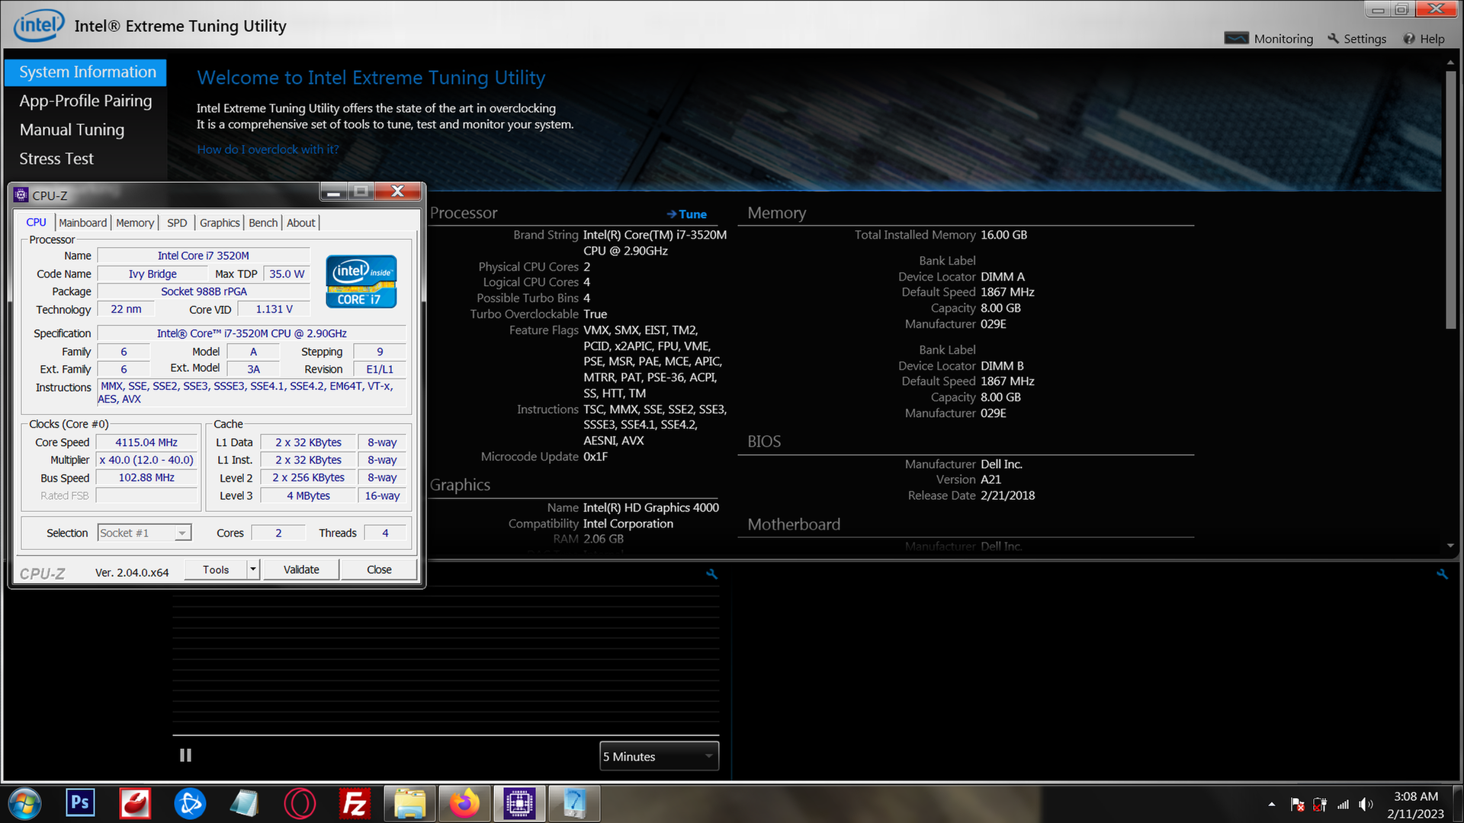Image resolution: width=1464 pixels, height=823 pixels.
Task: Click the CPU-Z title bar icon
Action: (x=21, y=195)
